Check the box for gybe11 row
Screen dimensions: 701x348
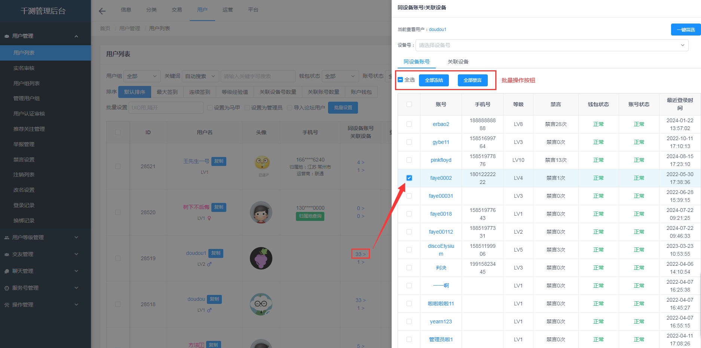point(409,142)
